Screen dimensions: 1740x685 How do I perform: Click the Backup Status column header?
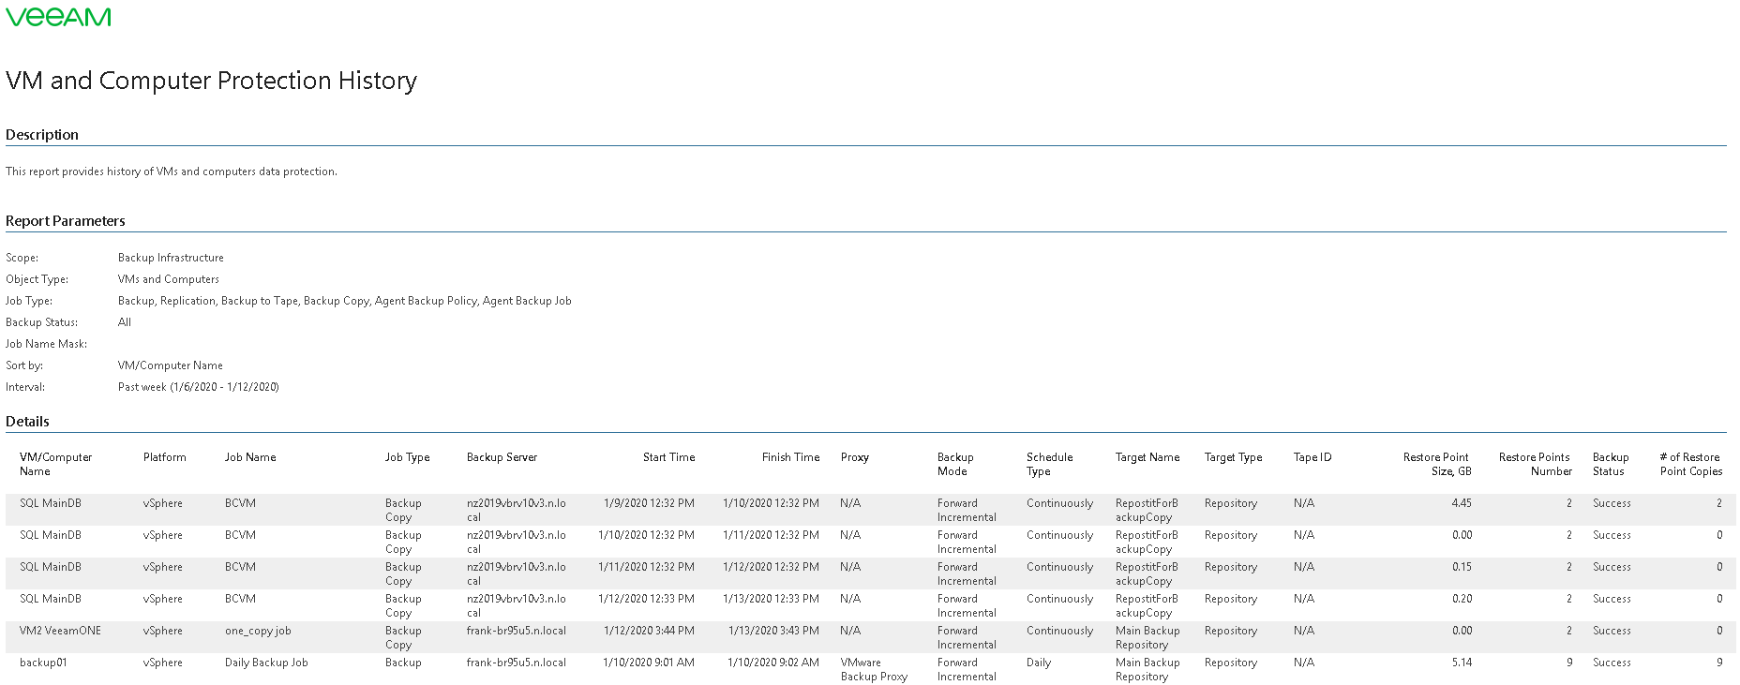(1611, 464)
